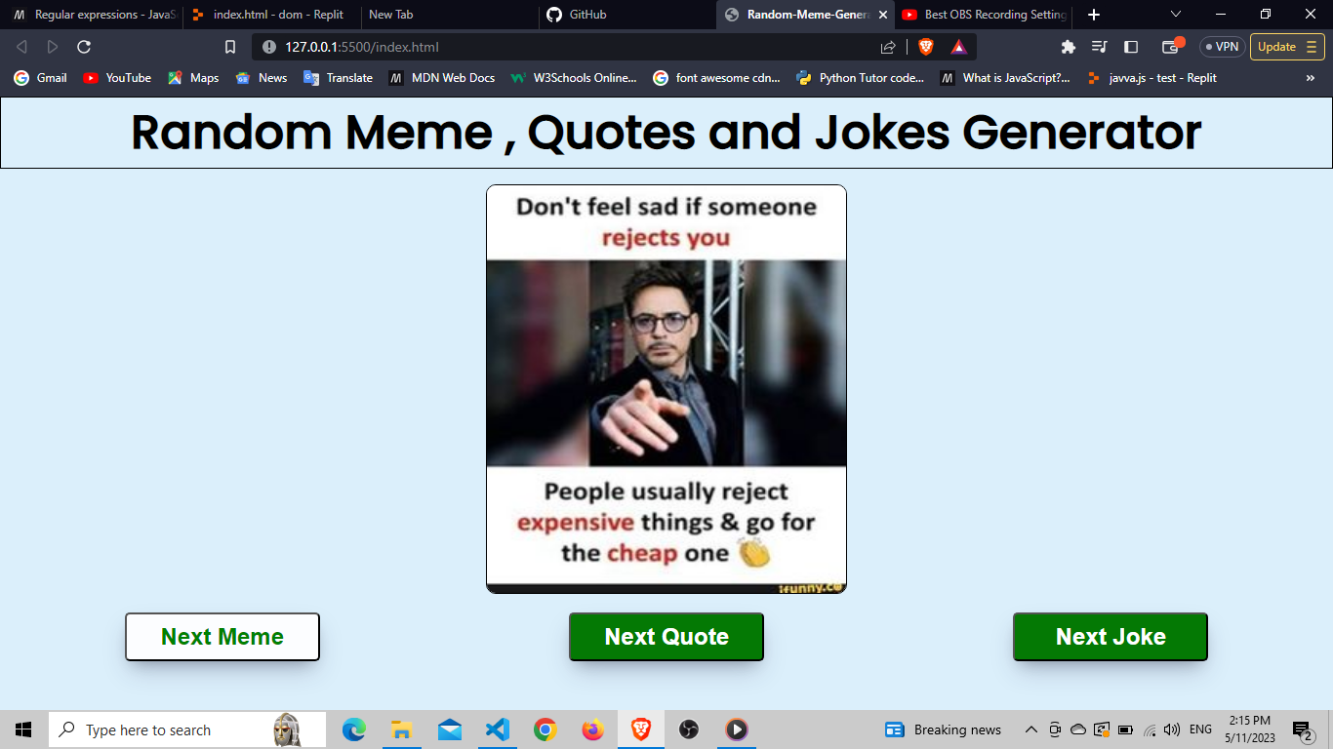The image size is (1333, 749).
Task: Open the MDN Web Docs bookmark
Action: click(x=442, y=78)
